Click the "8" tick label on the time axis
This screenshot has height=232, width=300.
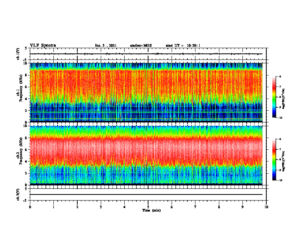219,207
